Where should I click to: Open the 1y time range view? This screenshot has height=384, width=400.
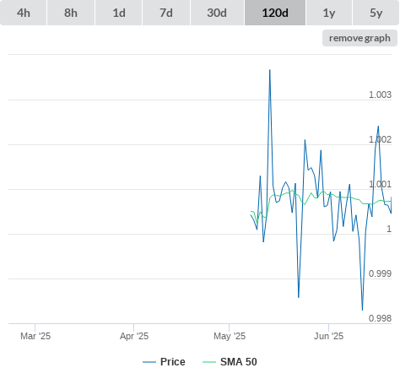tap(329, 13)
